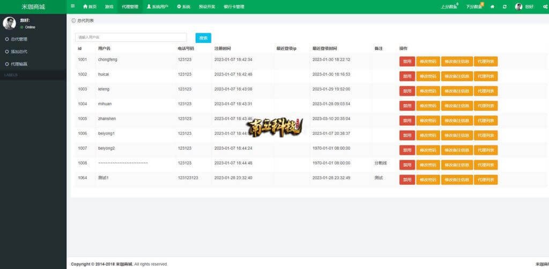The height and width of the screenshot is (269, 549).
Task: Select 总代管理 in the left sidebar
Action: (x=19, y=39)
